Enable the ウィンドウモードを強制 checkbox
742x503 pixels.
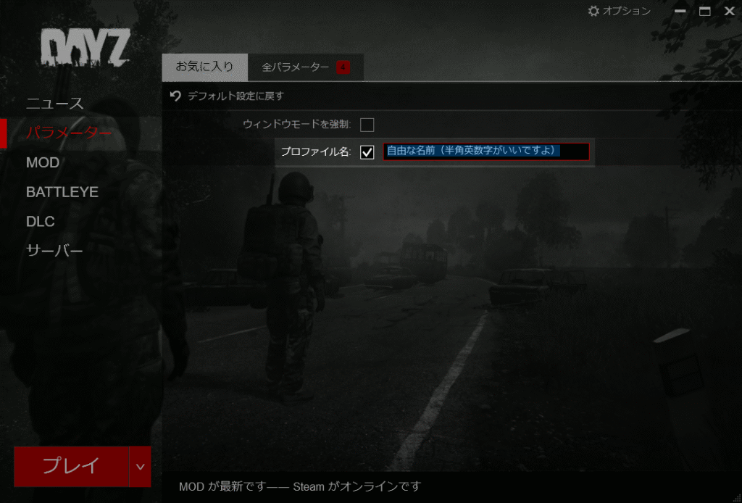(367, 125)
